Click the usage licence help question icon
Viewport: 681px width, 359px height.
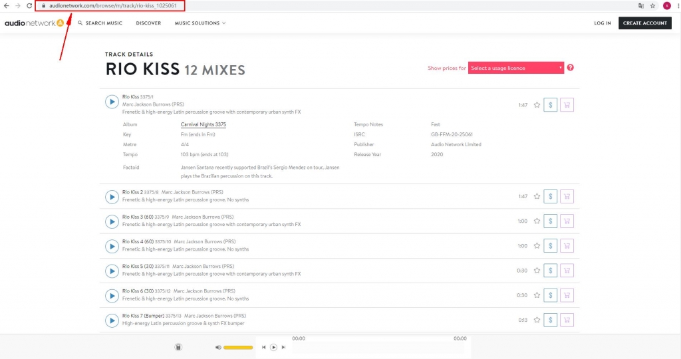[571, 68]
